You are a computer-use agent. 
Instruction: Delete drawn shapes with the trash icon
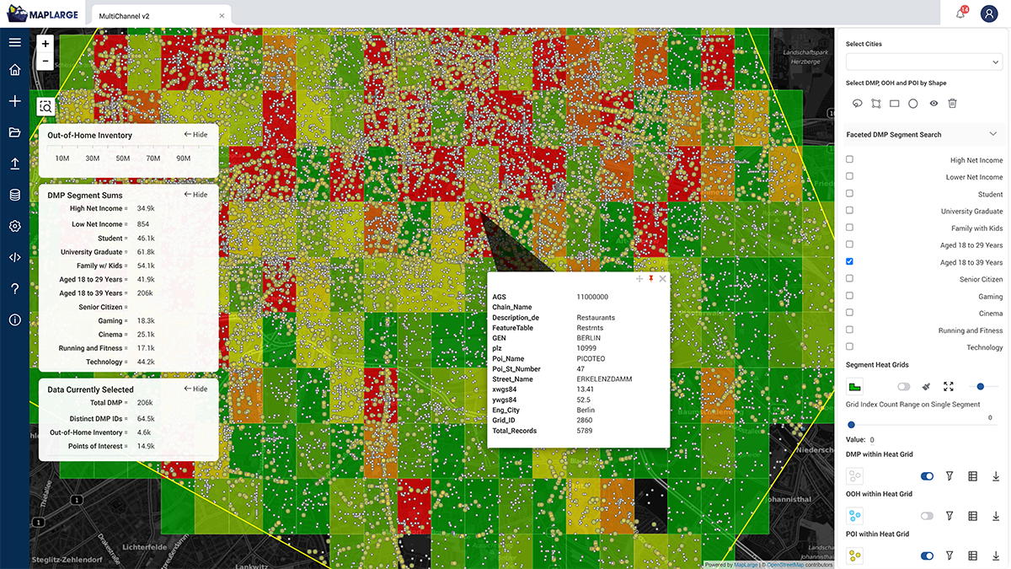(952, 103)
